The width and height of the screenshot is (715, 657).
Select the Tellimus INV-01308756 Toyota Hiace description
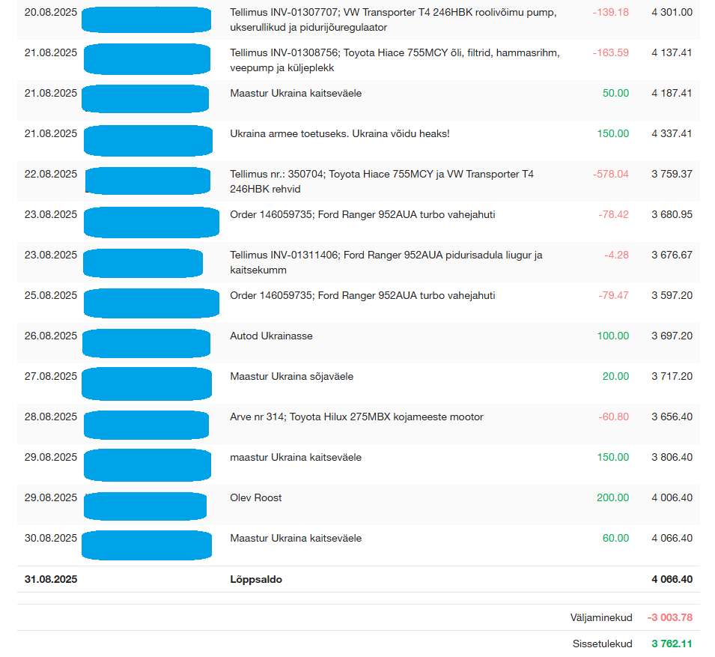(x=395, y=60)
